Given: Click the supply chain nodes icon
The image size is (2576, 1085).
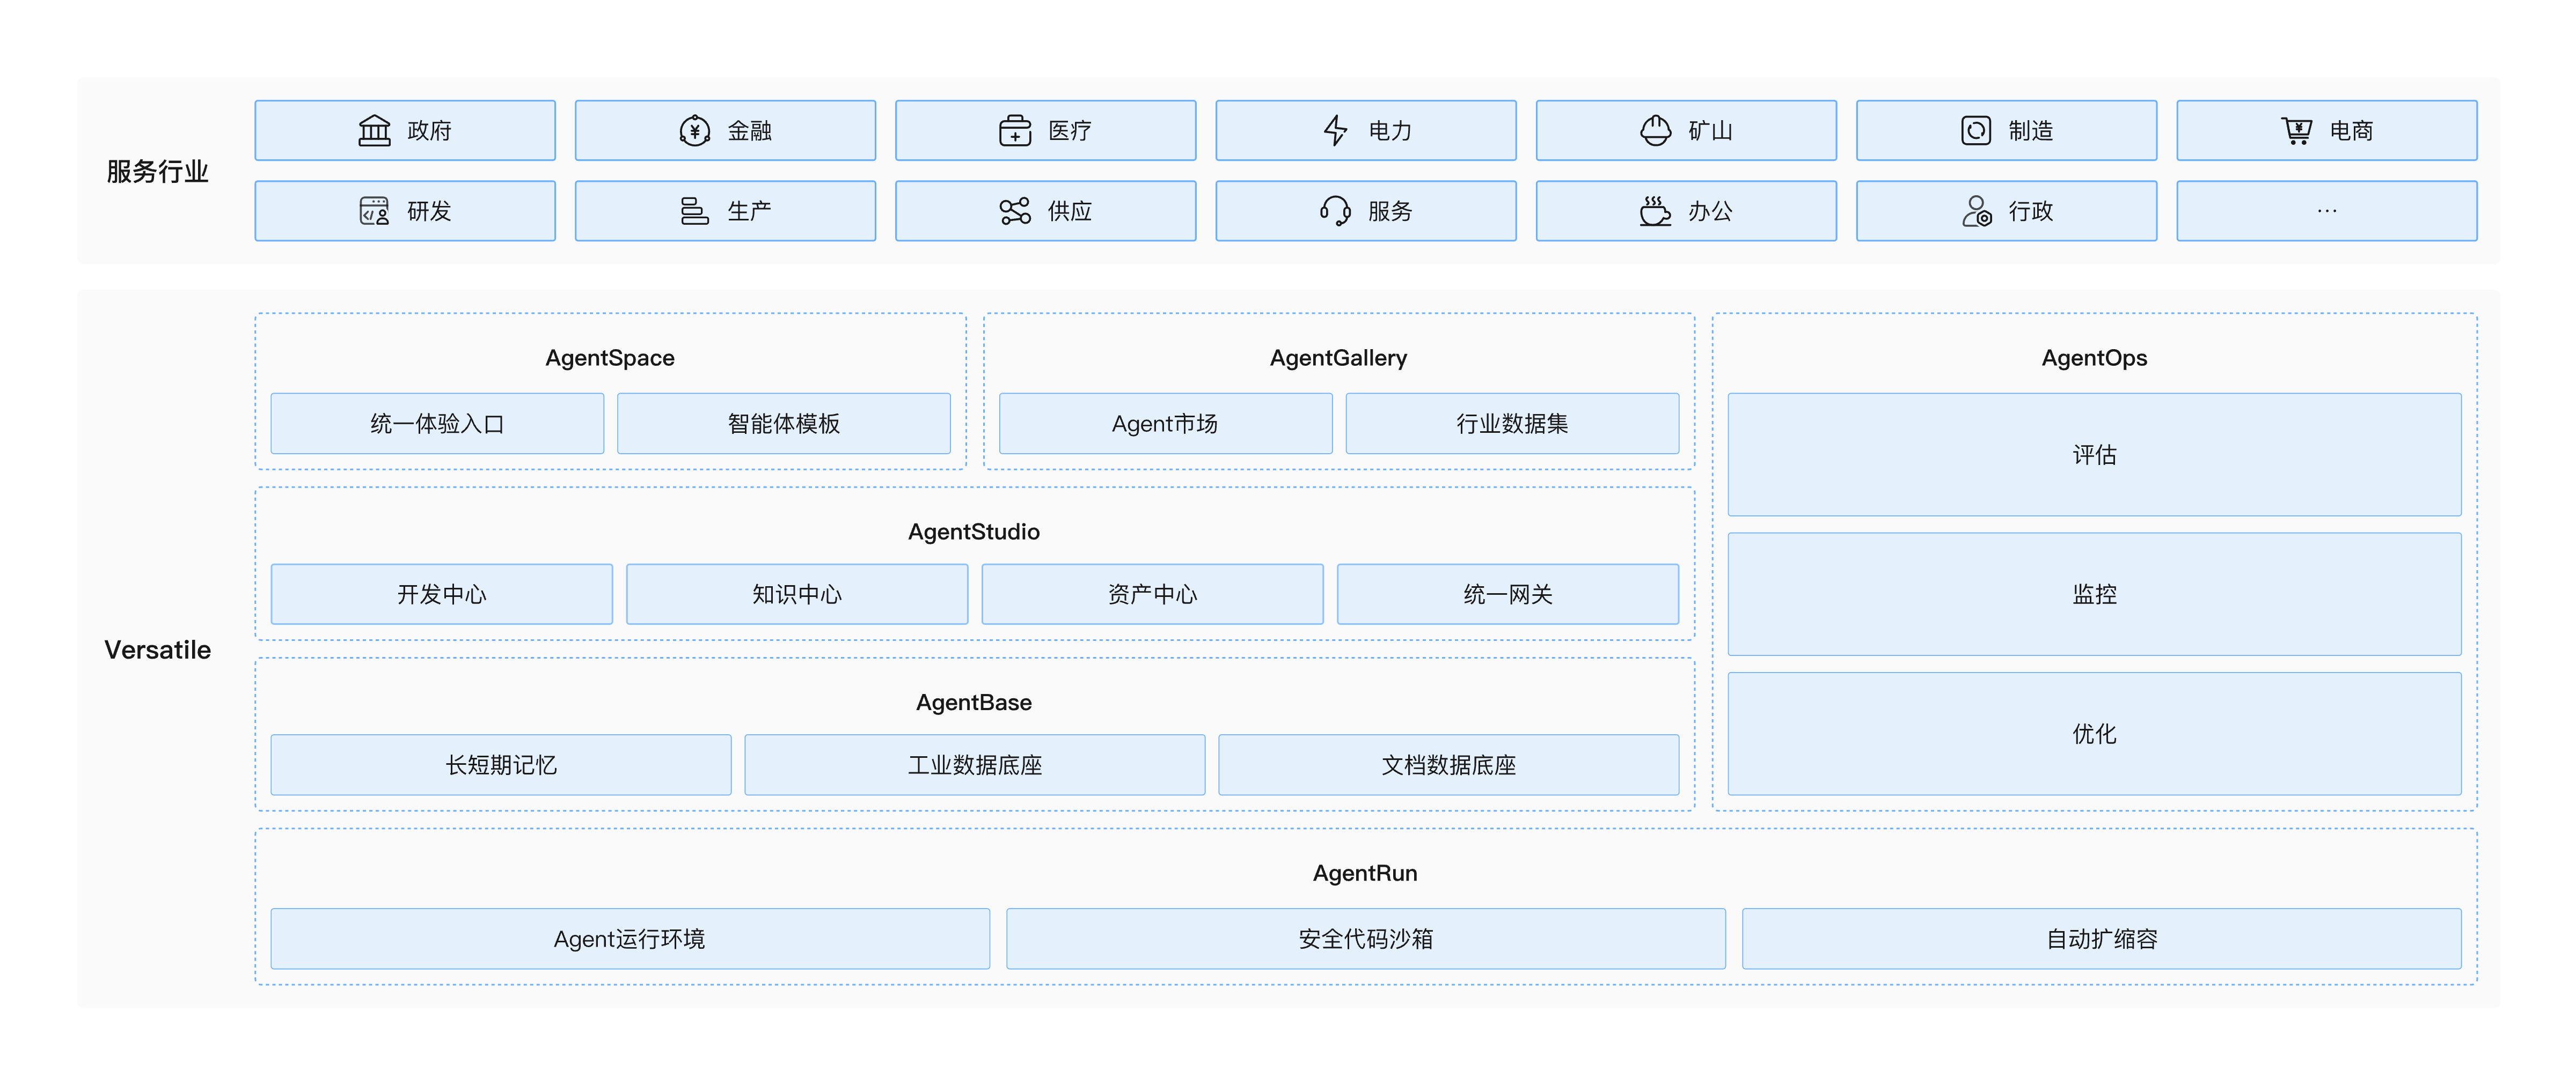Looking at the screenshot, I should (x=1014, y=211).
